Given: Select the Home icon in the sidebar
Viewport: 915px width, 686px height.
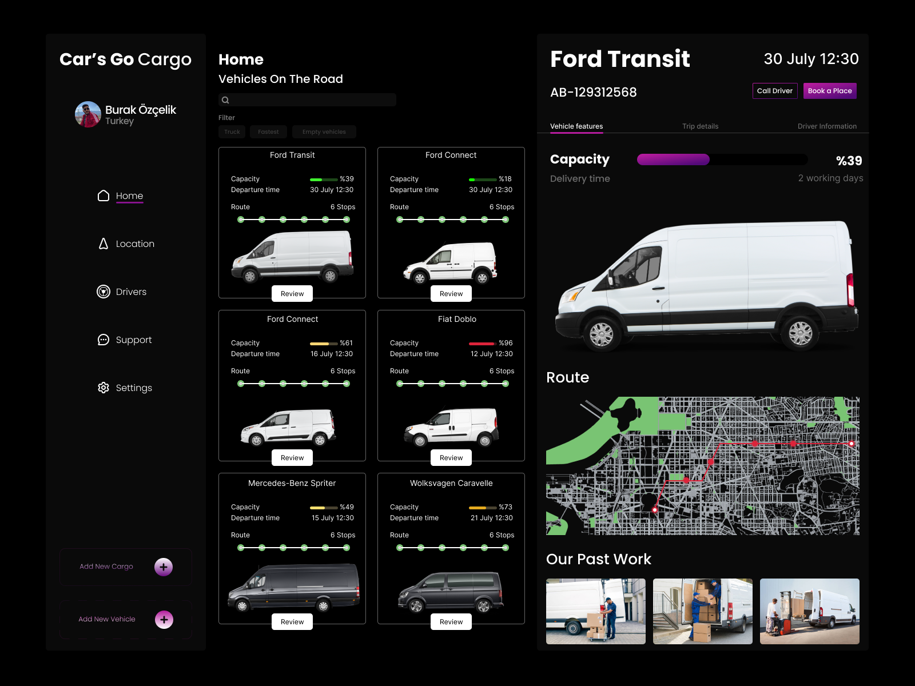Looking at the screenshot, I should [x=103, y=196].
